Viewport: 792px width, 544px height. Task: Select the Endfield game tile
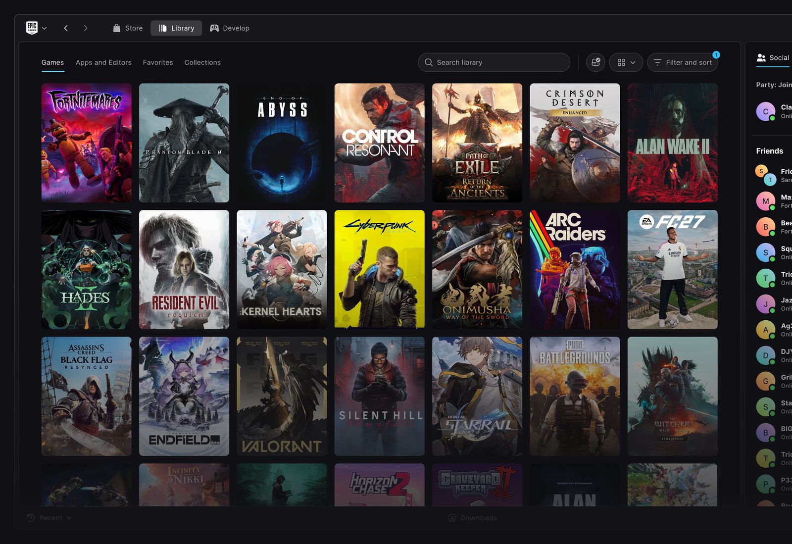(184, 396)
